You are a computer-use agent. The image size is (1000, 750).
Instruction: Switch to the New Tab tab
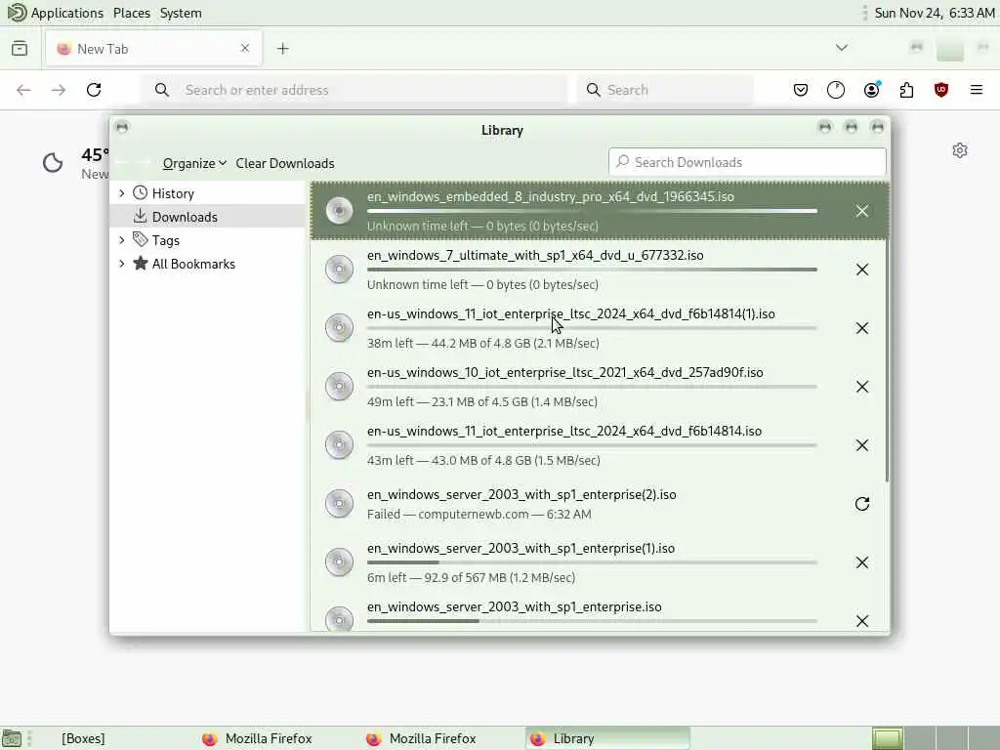153,49
